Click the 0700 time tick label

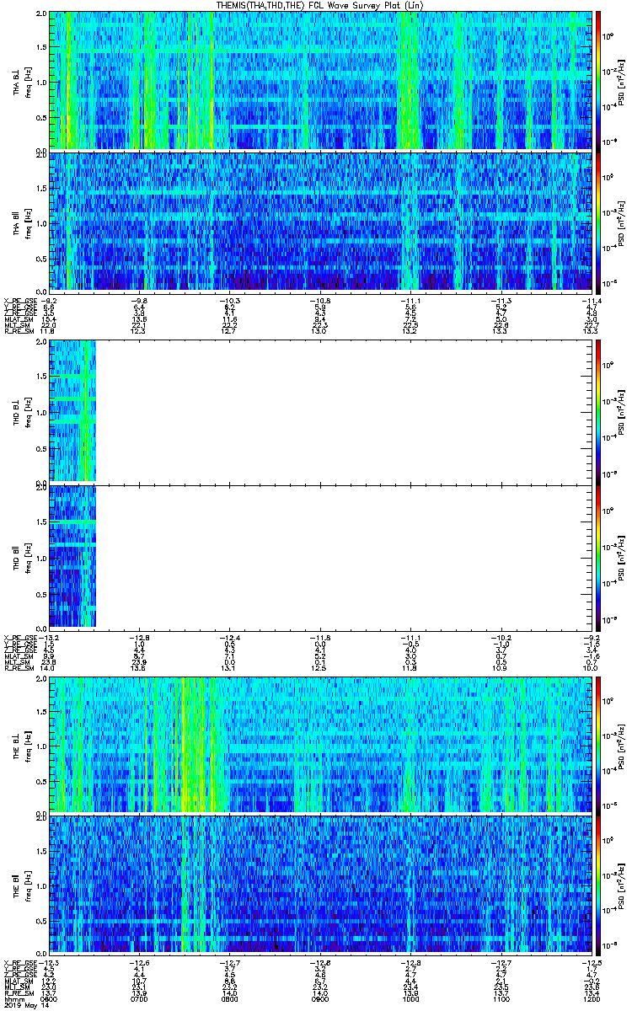pos(139,999)
